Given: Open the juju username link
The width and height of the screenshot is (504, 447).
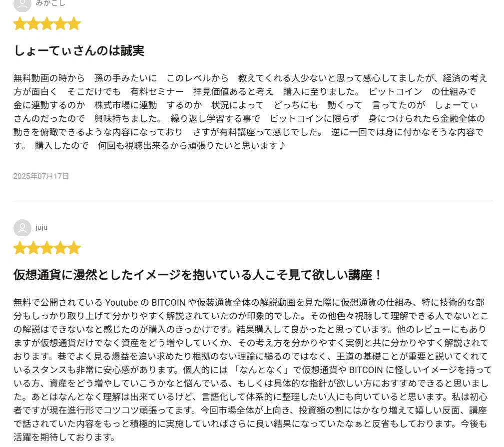Looking at the screenshot, I should click(41, 228).
